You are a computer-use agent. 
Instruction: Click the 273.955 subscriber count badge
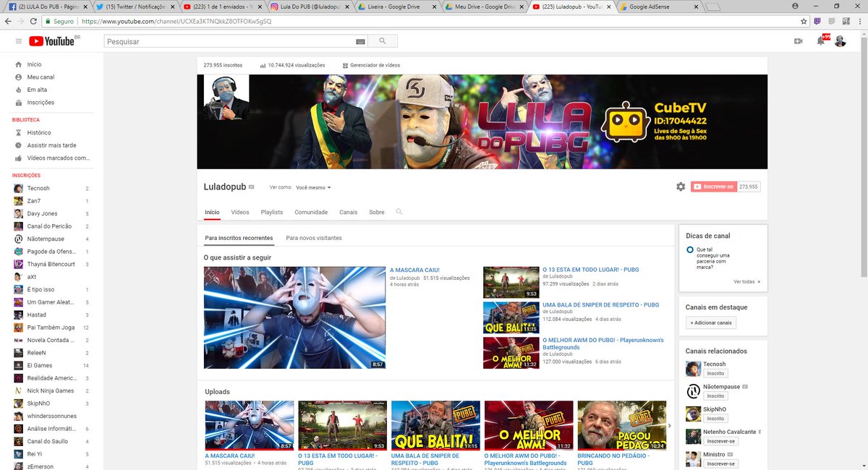click(749, 187)
